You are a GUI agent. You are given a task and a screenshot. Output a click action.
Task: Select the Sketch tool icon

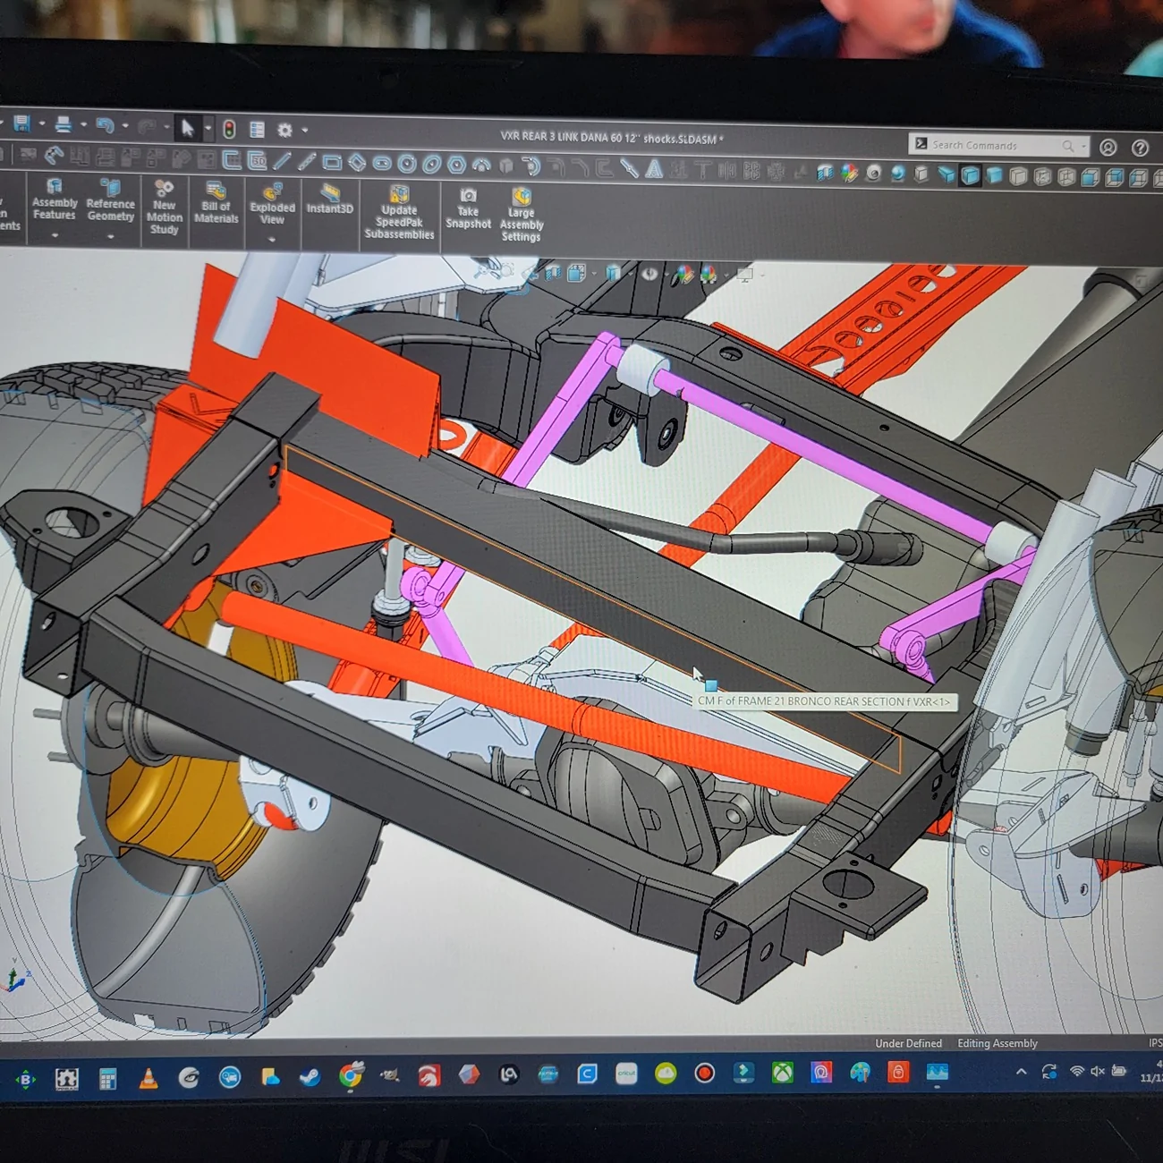click(232, 160)
